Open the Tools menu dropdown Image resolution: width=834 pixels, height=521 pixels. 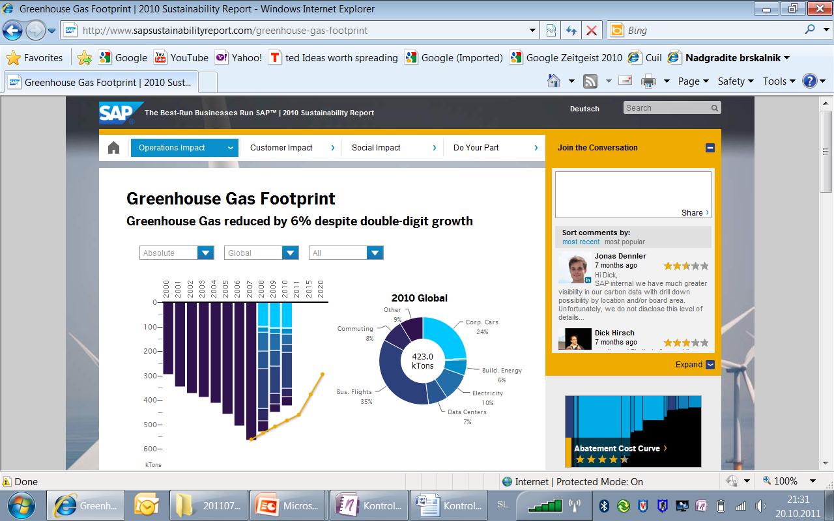click(779, 81)
